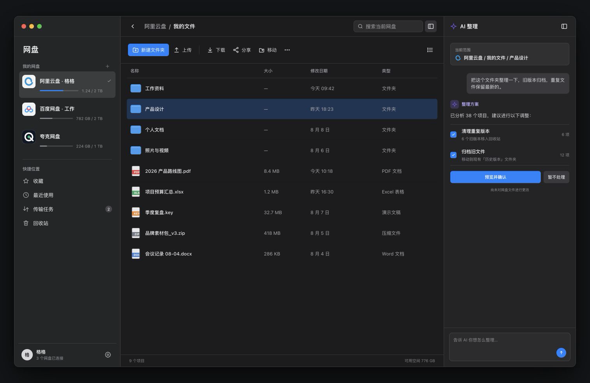590x383 pixels.
Task: Select the 产品设计 folder name
Action: pyautogui.click(x=155, y=109)
